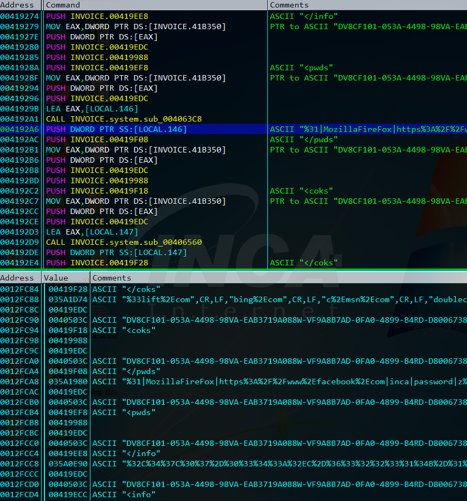Select the disassembly row at address 00419274
The image size is (467, 501).
pyautogui.click(x=233, y=16)
